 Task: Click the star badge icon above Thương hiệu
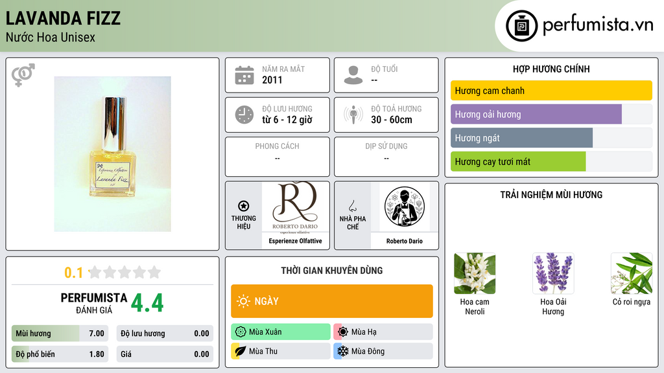(x=244, y=206)
